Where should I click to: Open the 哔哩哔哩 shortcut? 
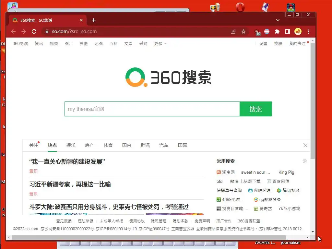259,191
